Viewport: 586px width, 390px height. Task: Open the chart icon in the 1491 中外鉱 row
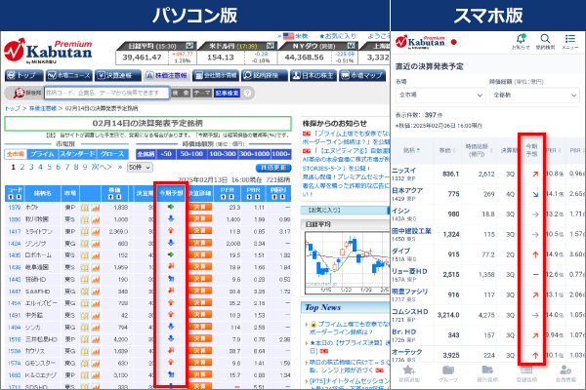tap(96, 315)
